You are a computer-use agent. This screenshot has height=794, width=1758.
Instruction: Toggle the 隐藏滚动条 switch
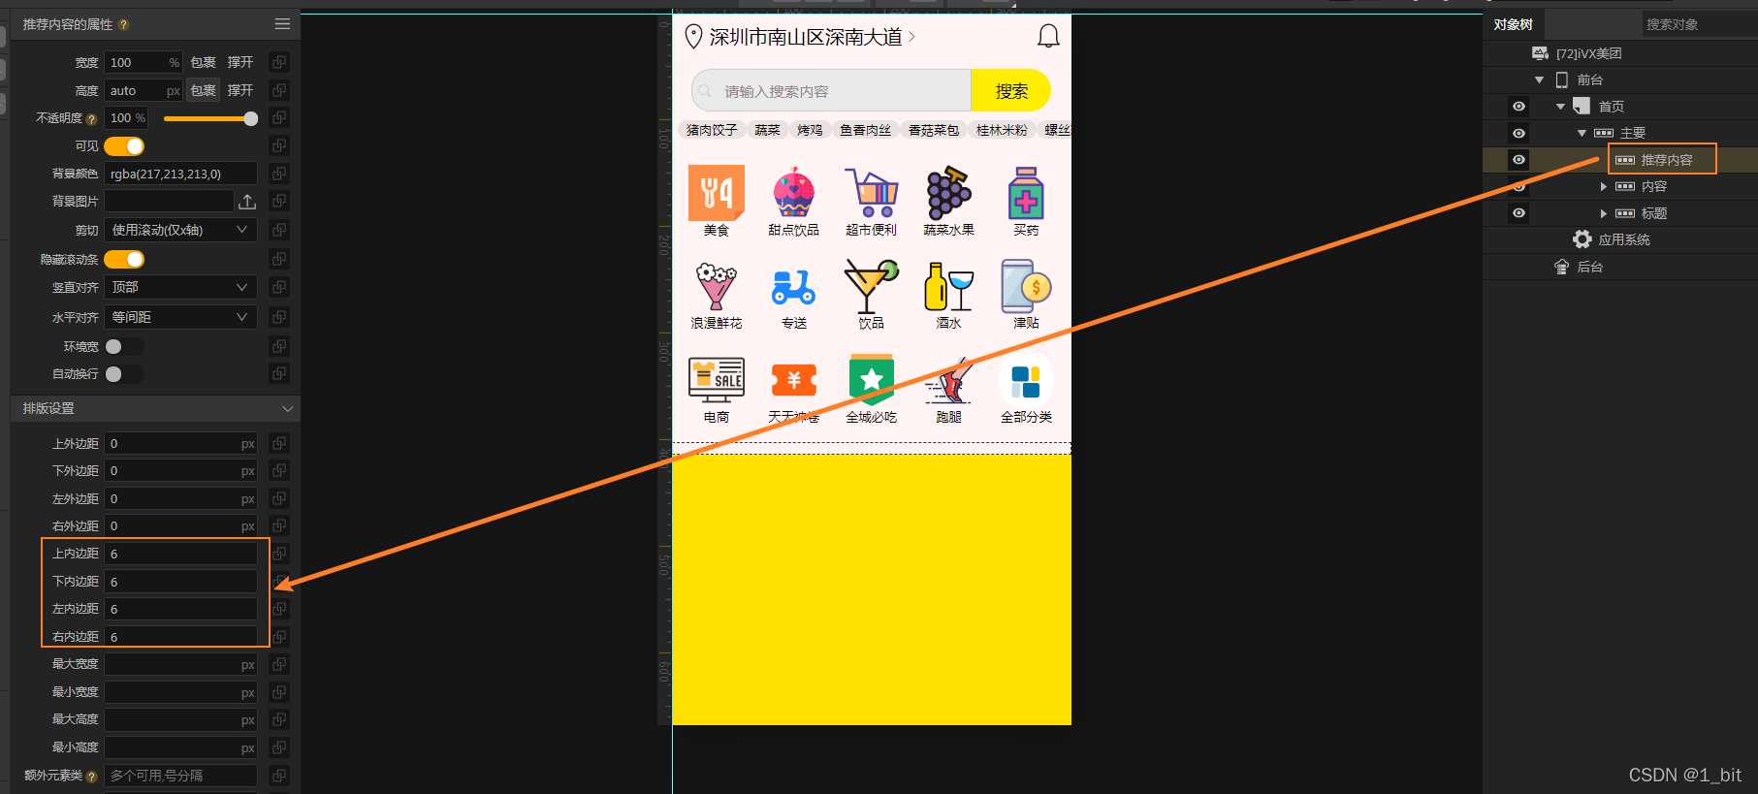[124, 259]
